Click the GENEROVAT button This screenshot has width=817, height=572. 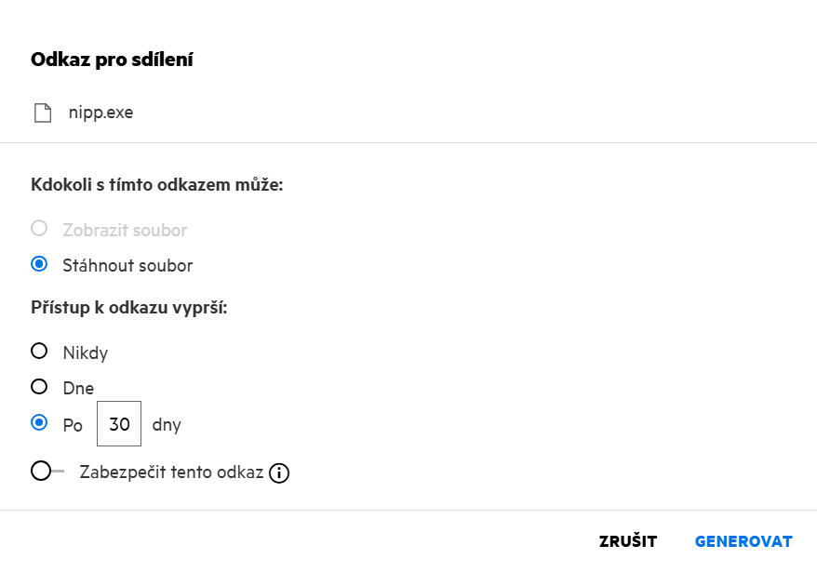click(743, 541)
